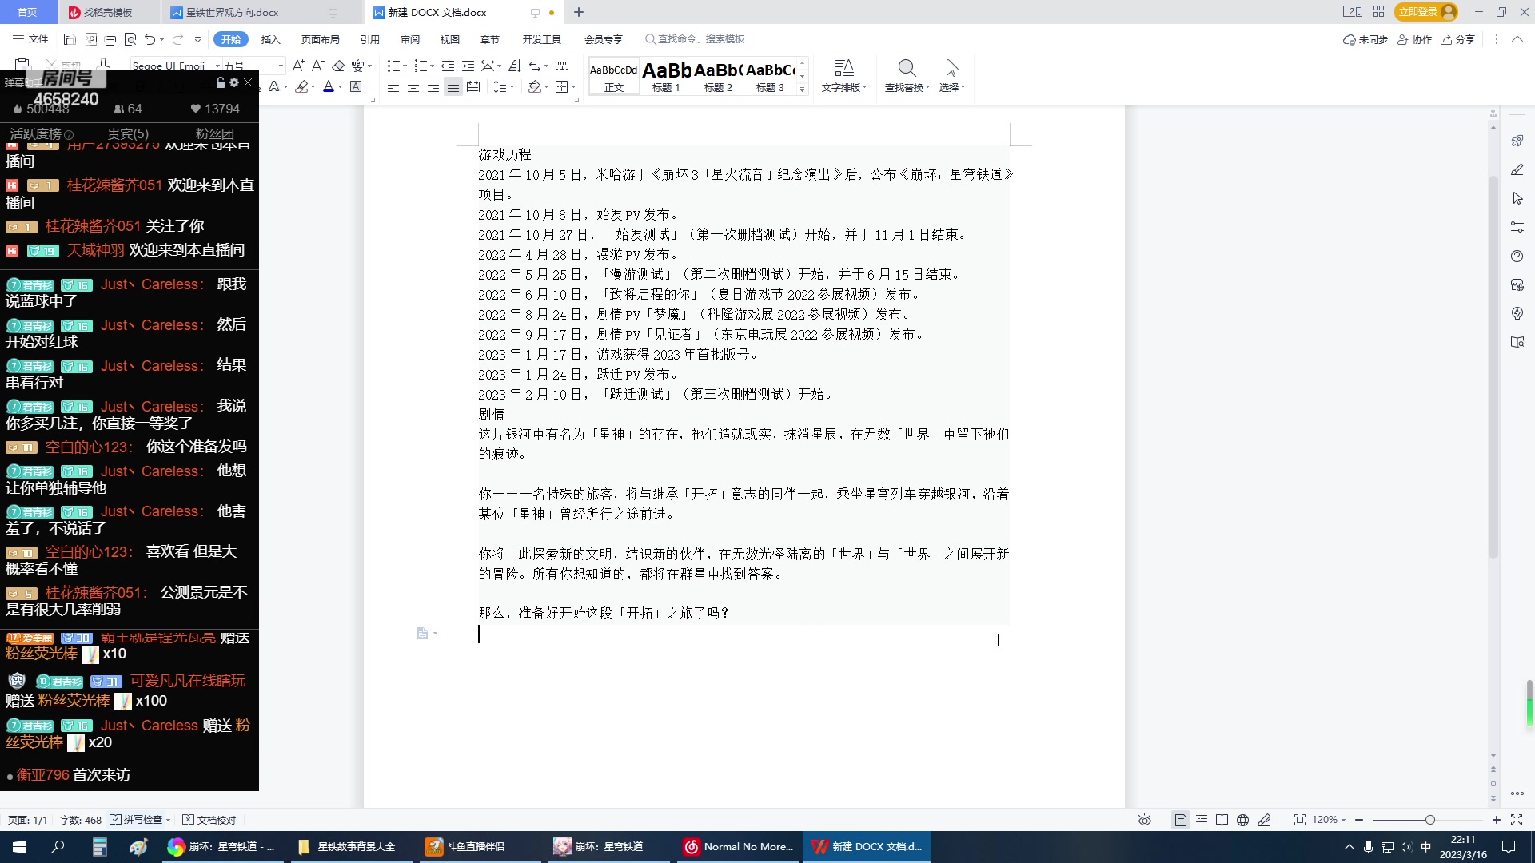This screenshot has height=863, width=1535.
Task: Switch to the 插入 ribbon tab
Action: click(271, 38)
